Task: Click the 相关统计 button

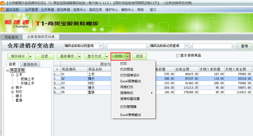Action: click(x=18, y=56)
